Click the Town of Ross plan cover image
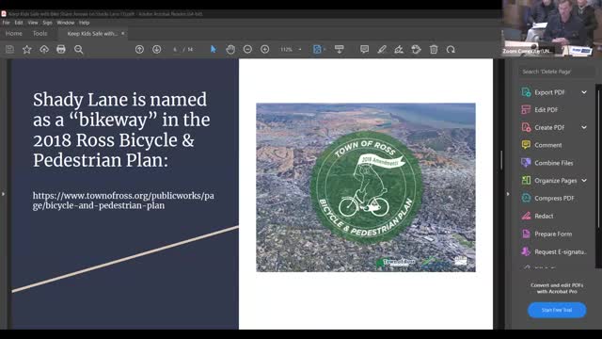Viewport: 602px width, 339px height. click(x=366, y=187)
